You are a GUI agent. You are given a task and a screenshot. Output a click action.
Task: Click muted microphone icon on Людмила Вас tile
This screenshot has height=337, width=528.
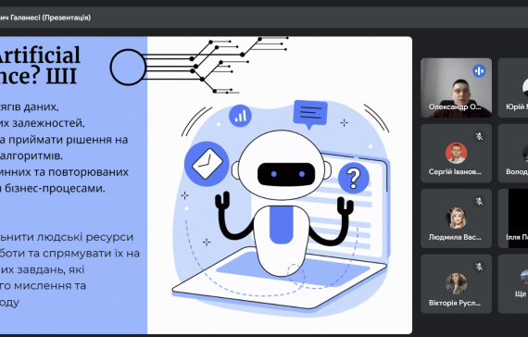pos(479,201)
